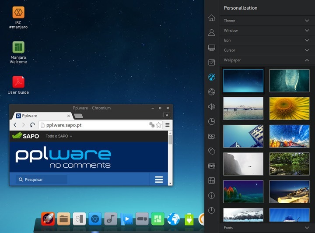Click the back arrow in Chromium
Viewport: 315px width, 233px height.
(x=15, y=125)
